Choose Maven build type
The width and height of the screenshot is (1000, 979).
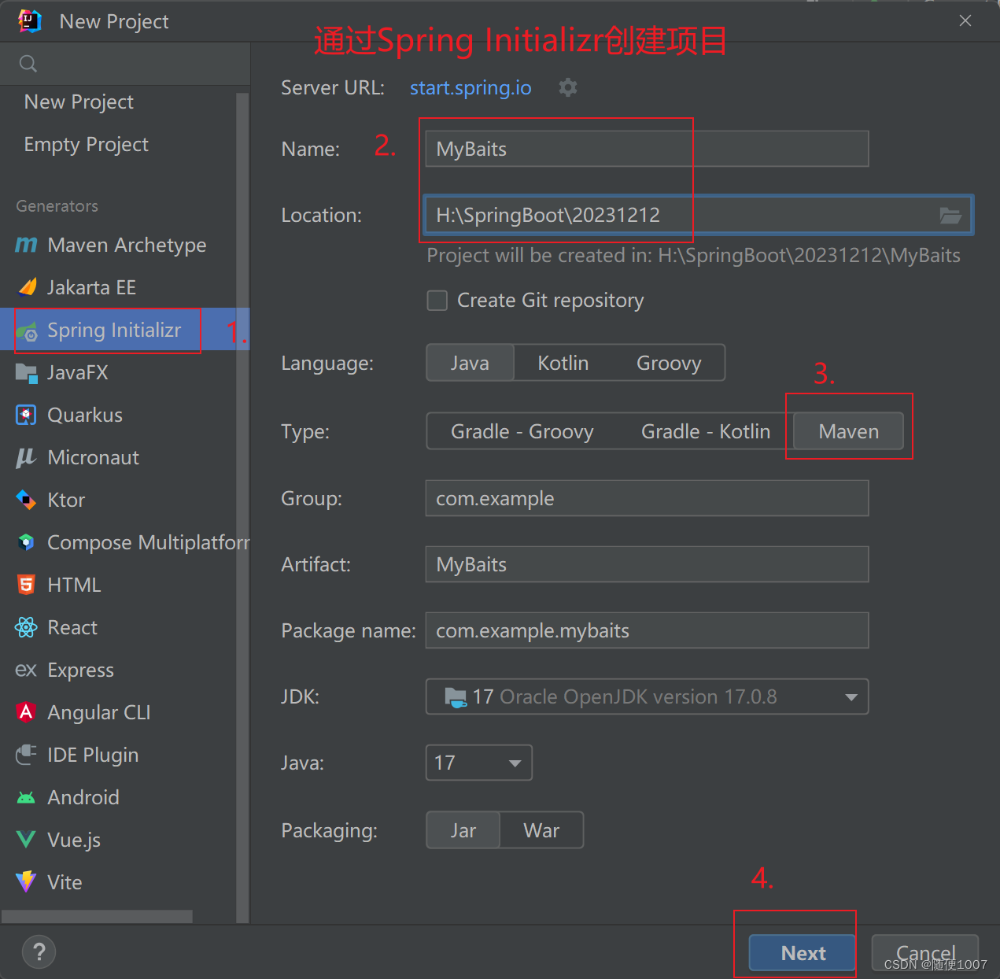coord(849,431)
